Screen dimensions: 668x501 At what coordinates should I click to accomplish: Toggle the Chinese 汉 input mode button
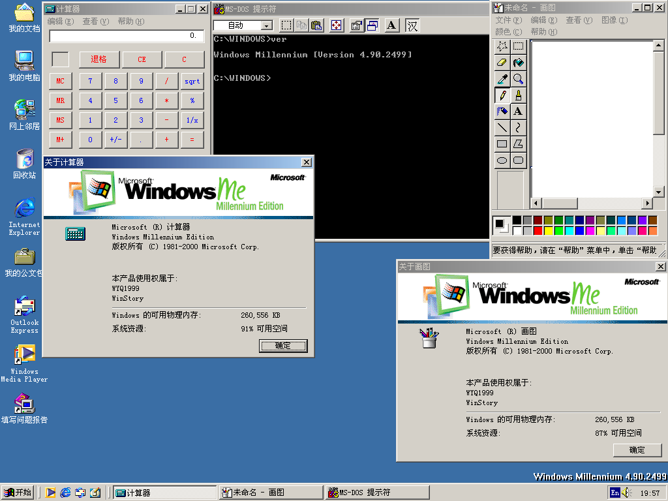(412, 25)
